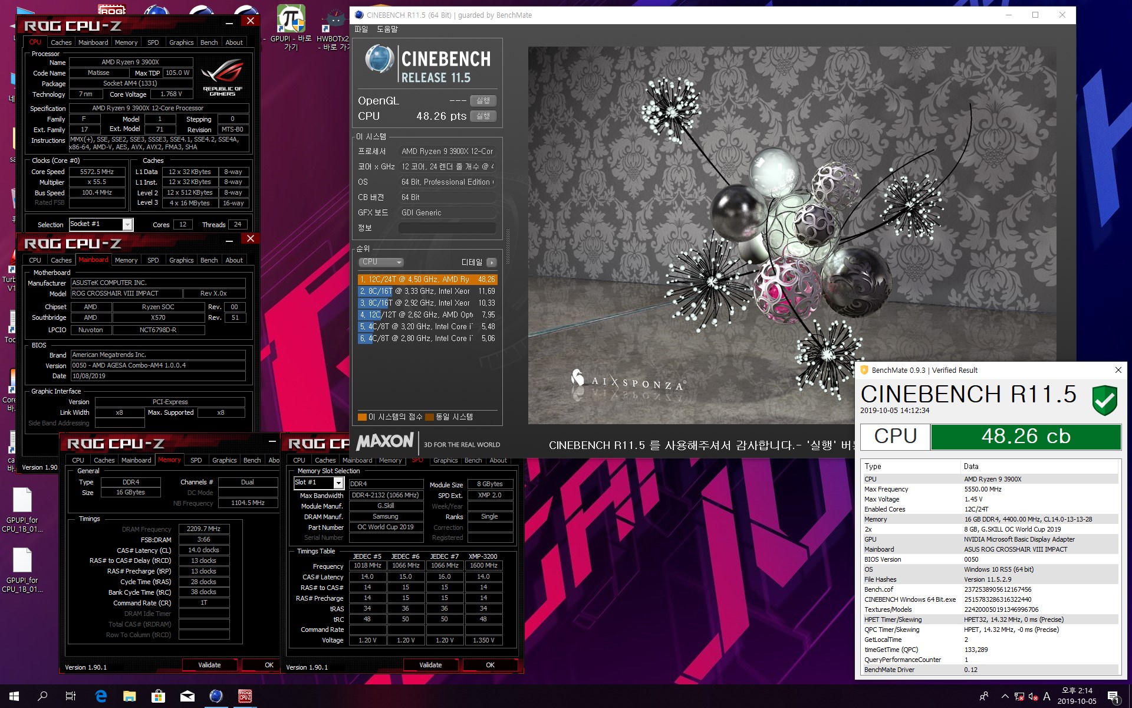This screenshot has height=708, width=1132.
Task: Select ranking row 8C/16T 3.33 GHz Xeon
Action: pyautogui.click(x=427, y=291)
